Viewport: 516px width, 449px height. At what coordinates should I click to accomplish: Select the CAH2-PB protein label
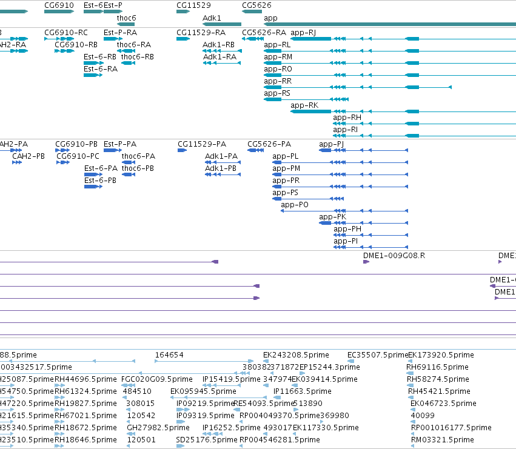click(28, 156)
